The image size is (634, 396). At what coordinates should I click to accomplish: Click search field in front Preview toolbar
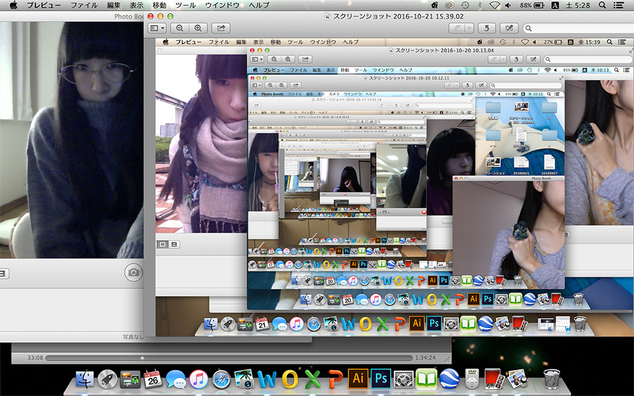578,29
